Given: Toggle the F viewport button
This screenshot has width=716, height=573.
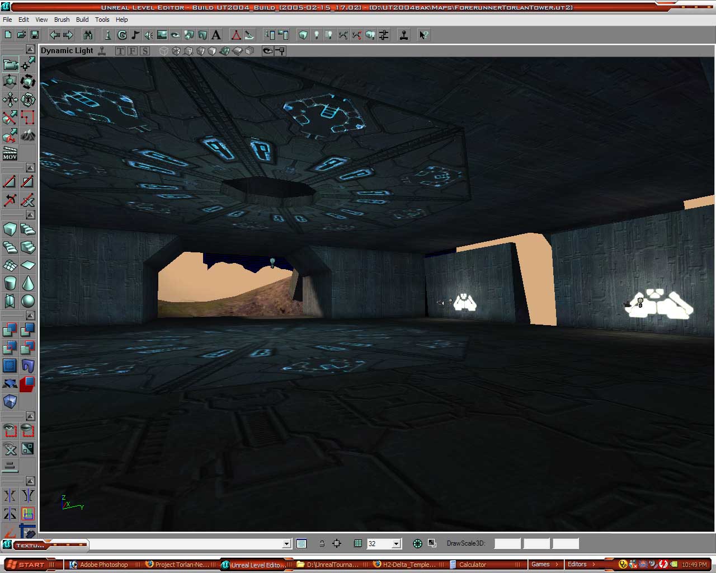Looking at the screenshot, I should point(133,51).
